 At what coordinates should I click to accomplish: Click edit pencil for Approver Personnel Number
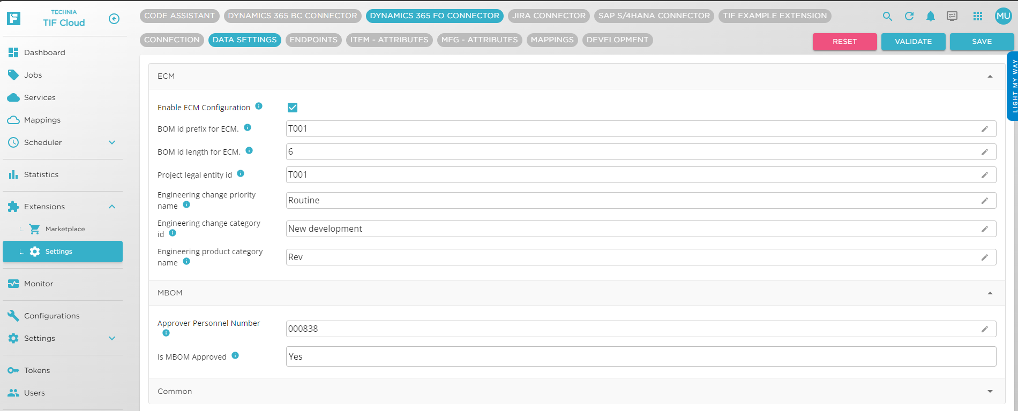(x=984, y=329)
